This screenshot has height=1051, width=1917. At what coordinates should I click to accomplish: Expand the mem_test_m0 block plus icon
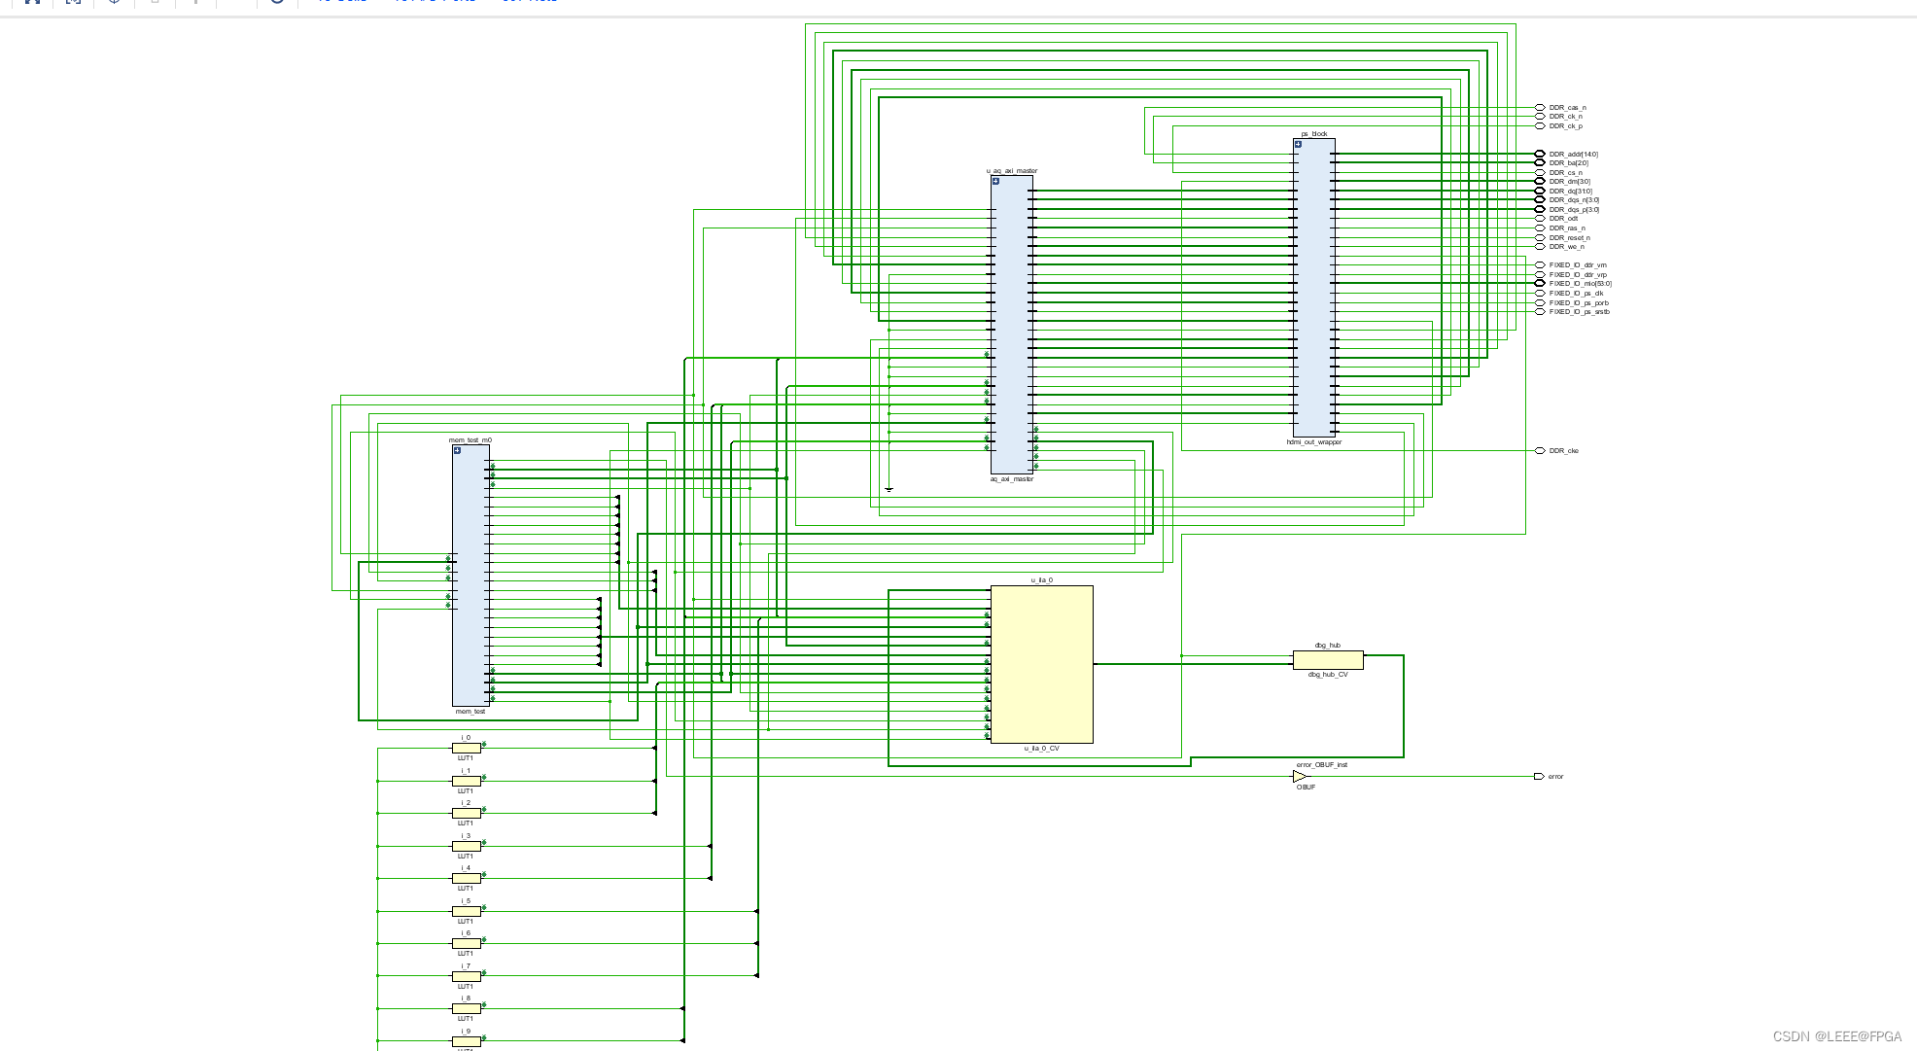457,450
